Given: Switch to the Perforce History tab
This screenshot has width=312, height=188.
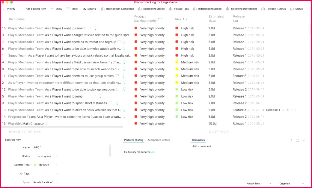Looking at the screenshot, I should [133, 140].
